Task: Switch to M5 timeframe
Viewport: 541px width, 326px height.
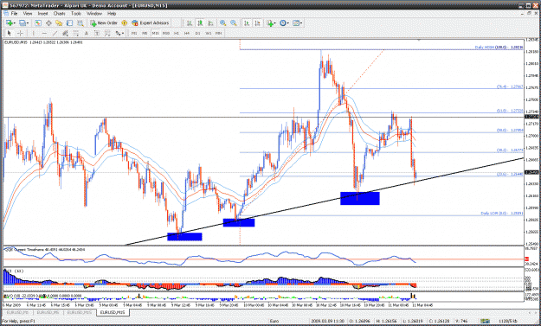Action: 145,33
